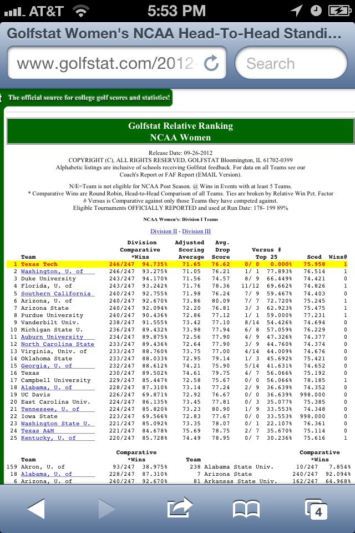
Task: Open the bookmarks book icon
Action: [x=246, y=509]
